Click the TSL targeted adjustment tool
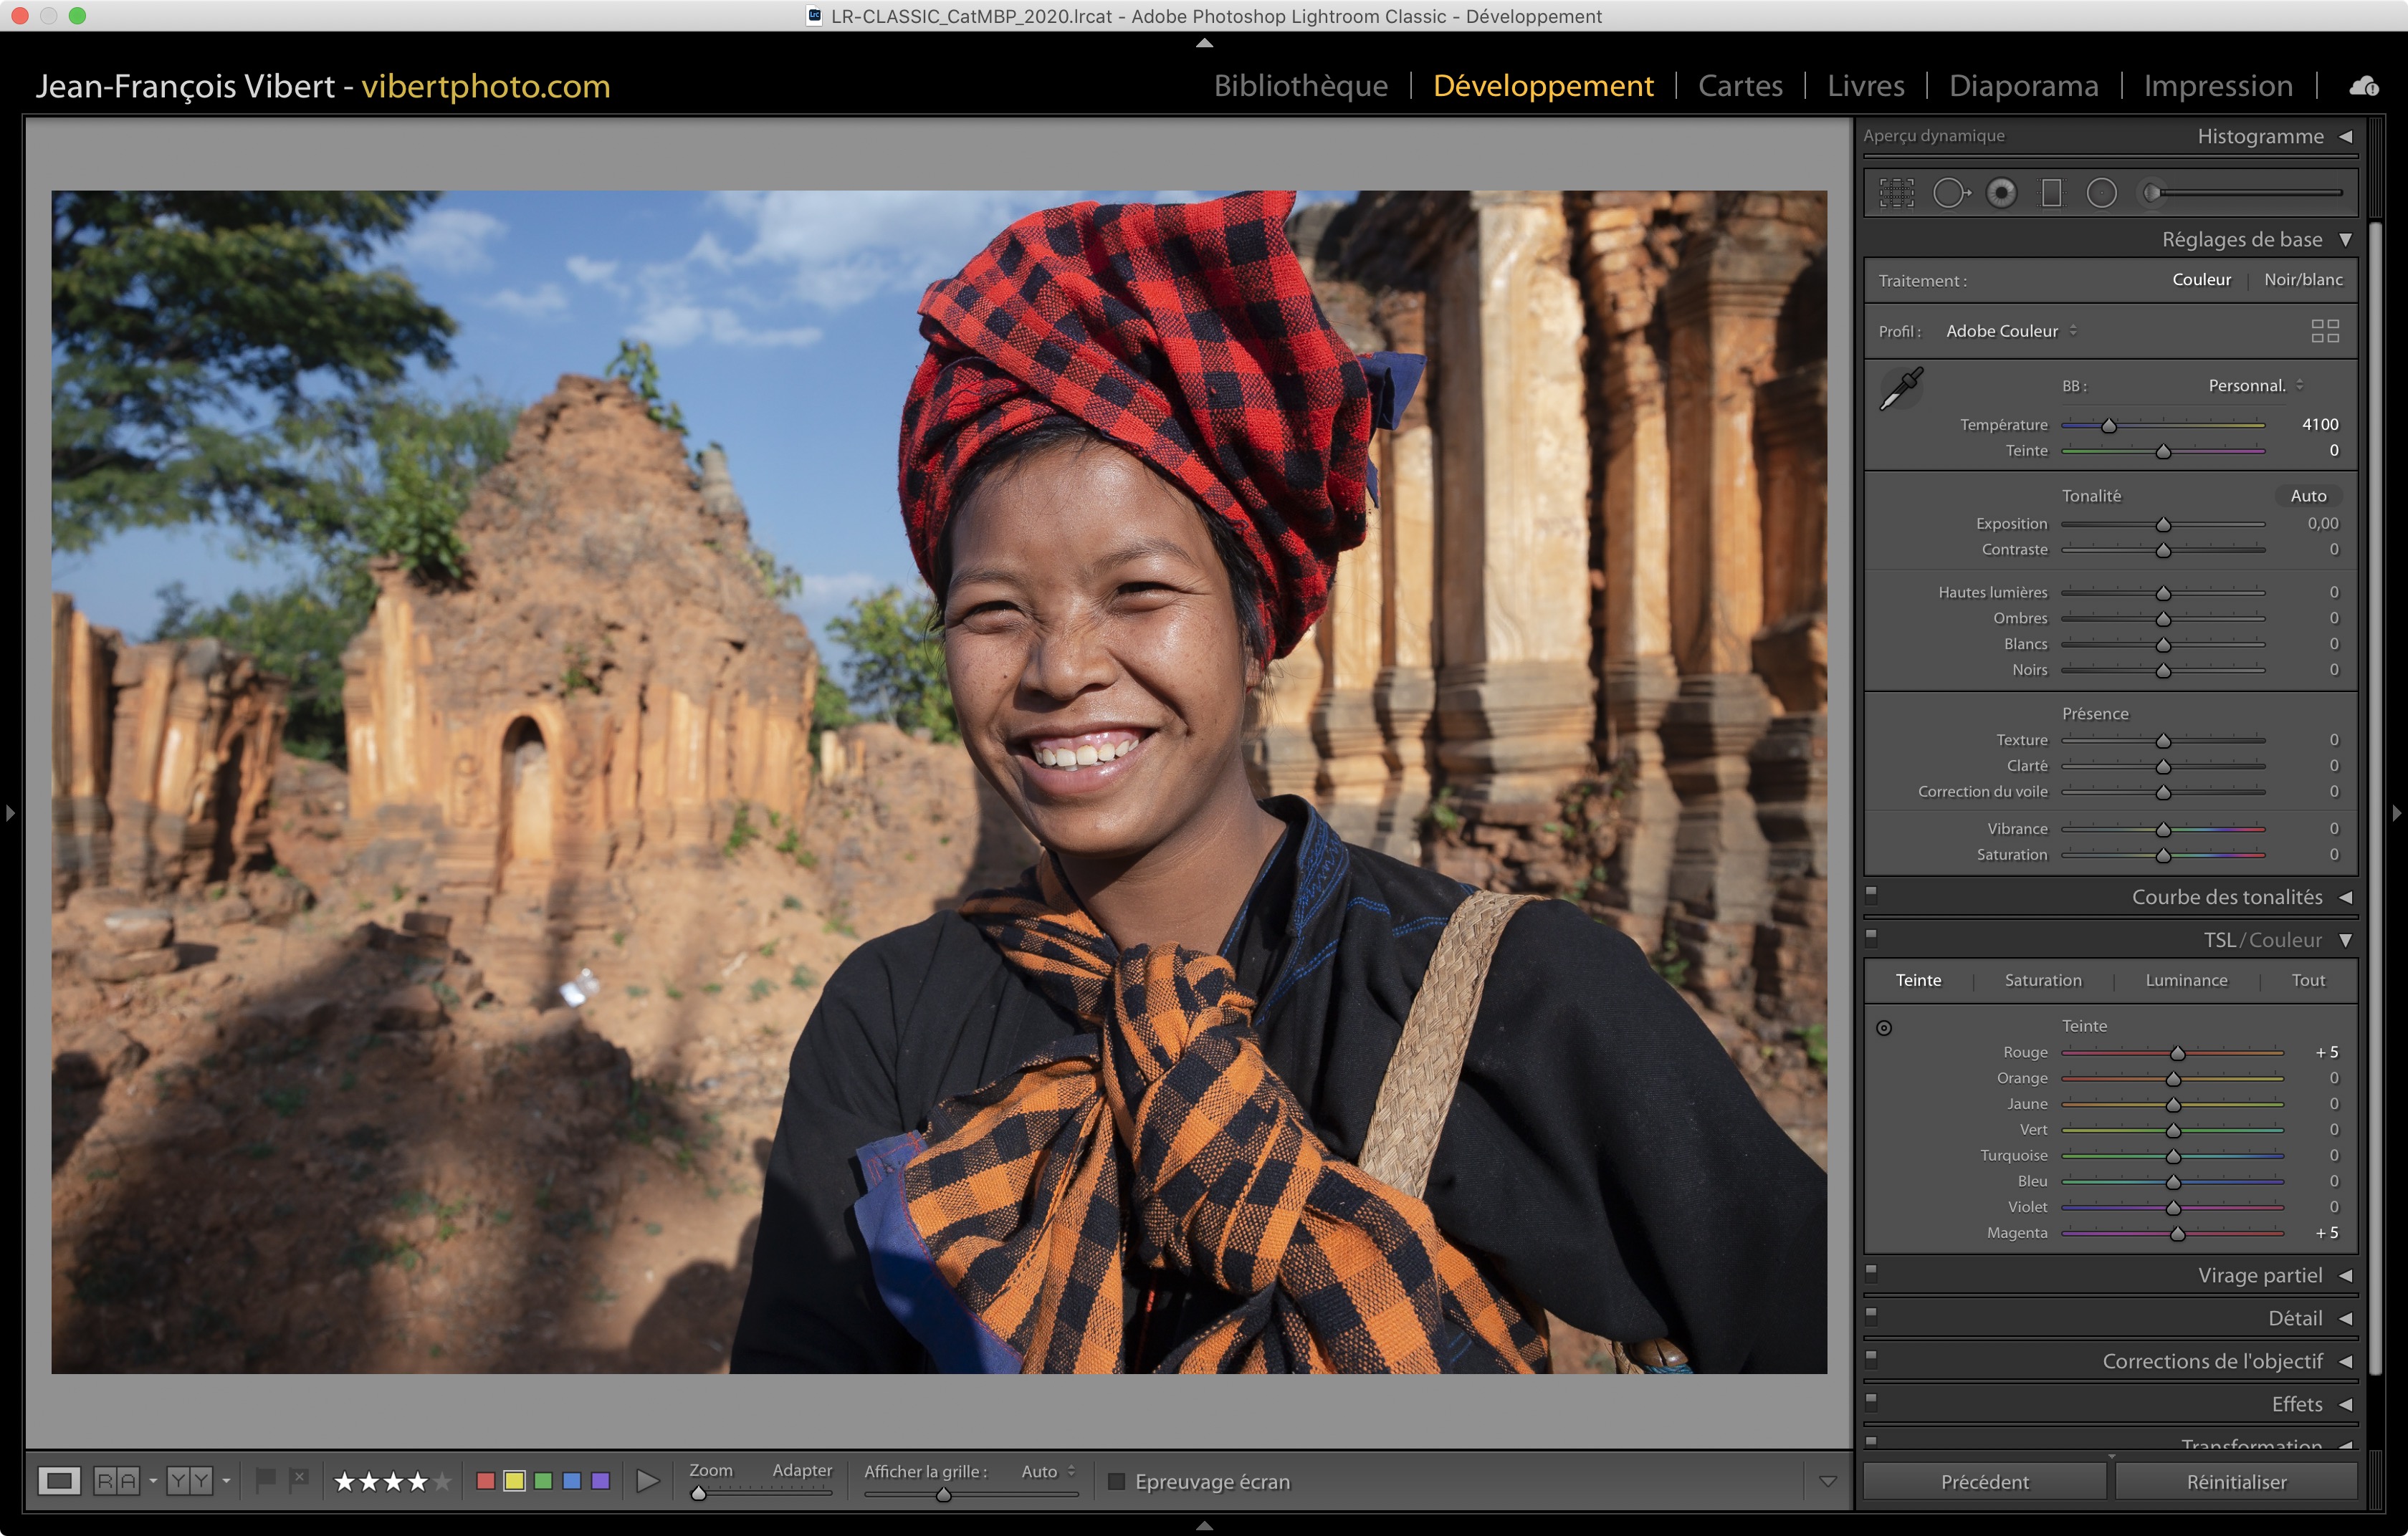 point(1884,1027)
